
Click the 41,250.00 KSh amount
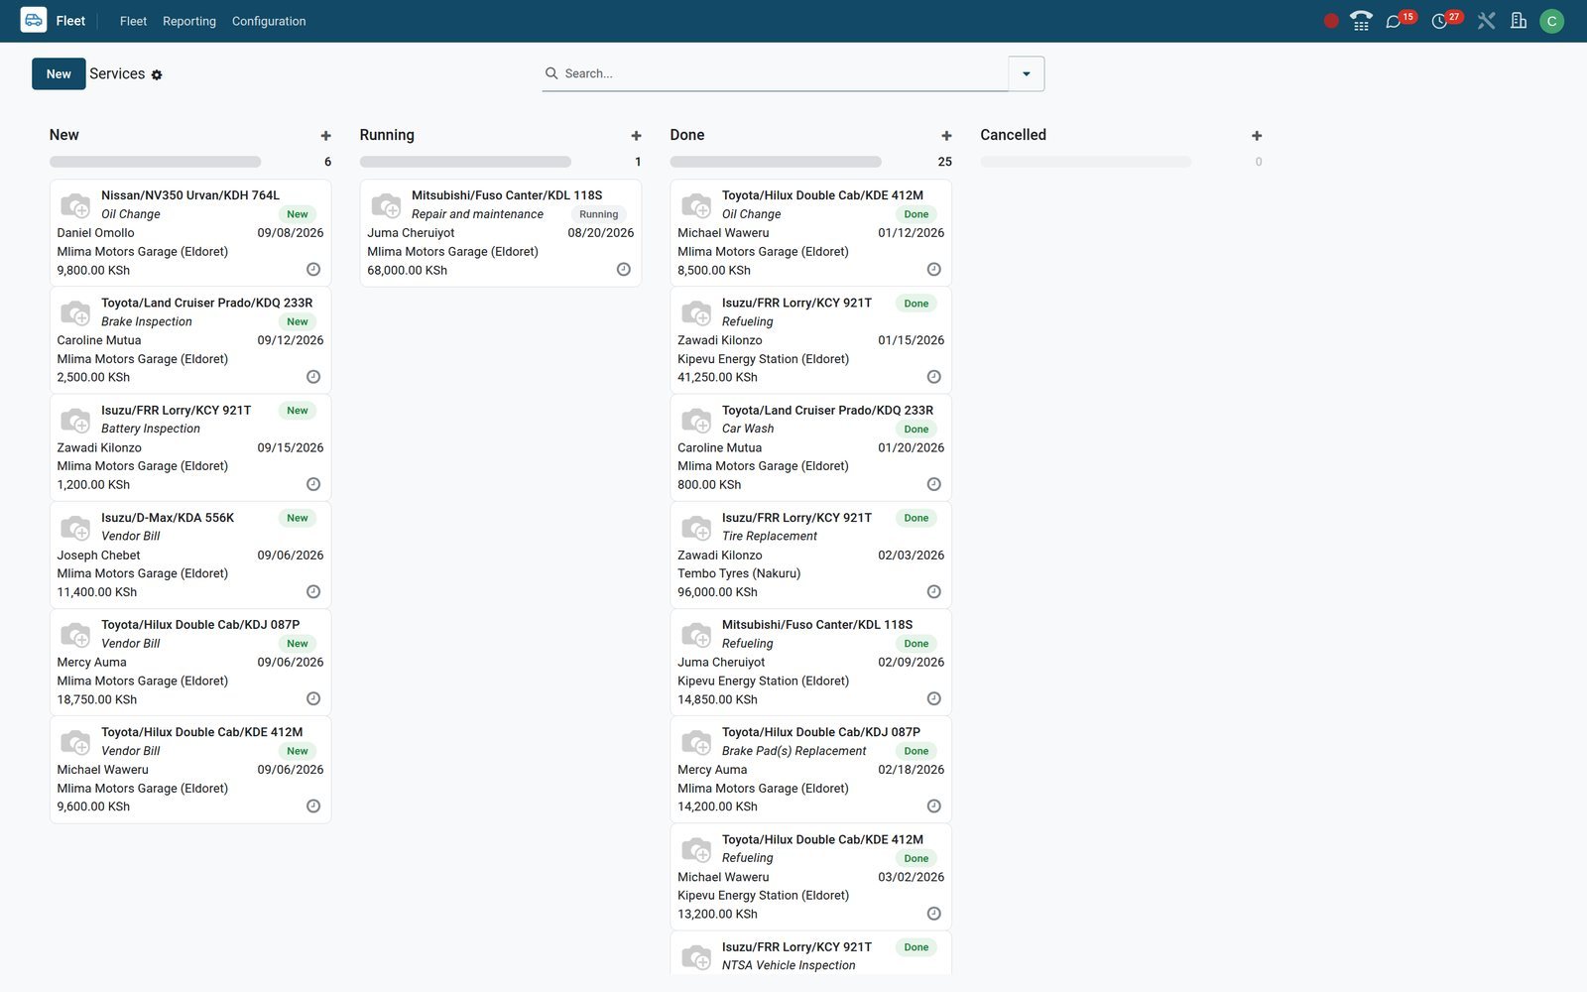[x=718, y=378]
